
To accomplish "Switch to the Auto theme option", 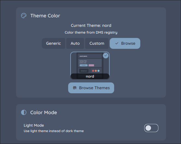I will coord(75,43).
